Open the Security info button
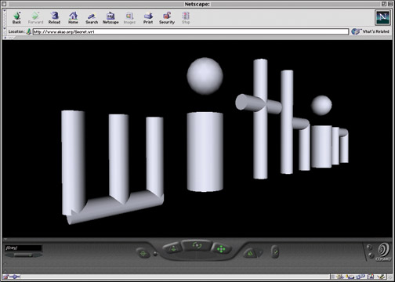Screen dimensions: 395x282 click(x=167, y=18)
